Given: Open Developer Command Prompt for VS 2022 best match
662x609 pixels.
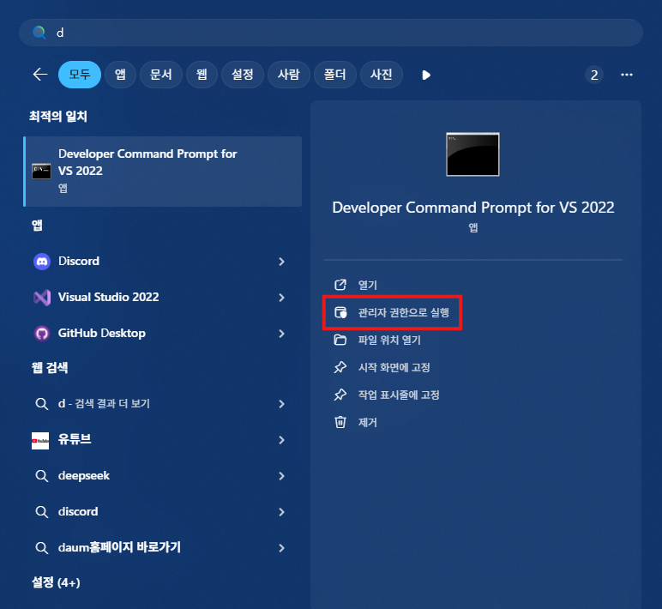Looking at the screenshot, I should pyautogui.click(x=163, y=172).
